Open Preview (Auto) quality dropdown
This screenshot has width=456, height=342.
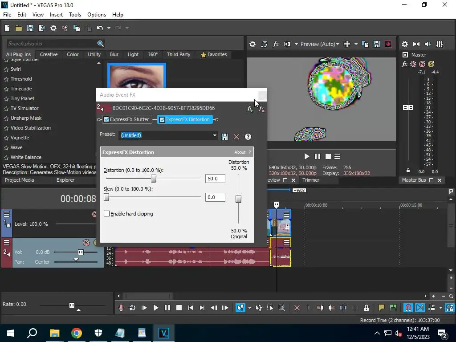click(x=320, y=44)
